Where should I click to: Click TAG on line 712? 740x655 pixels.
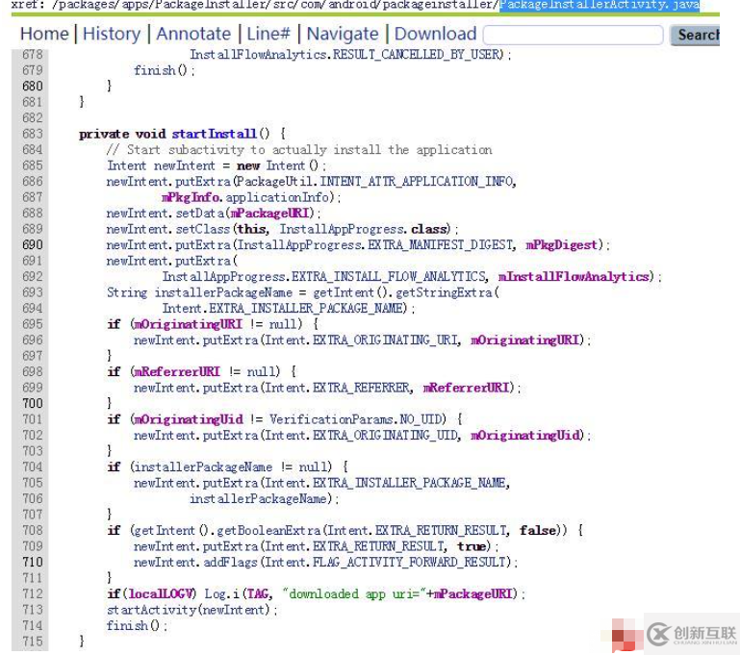(258, 593)
